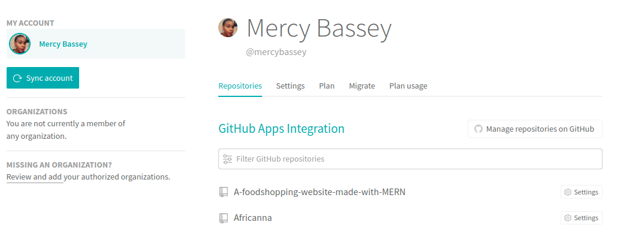Click Manage repositories on GitHub button
Image resolution: width=620 pixels, height=237 pixels.
(535, 129)
